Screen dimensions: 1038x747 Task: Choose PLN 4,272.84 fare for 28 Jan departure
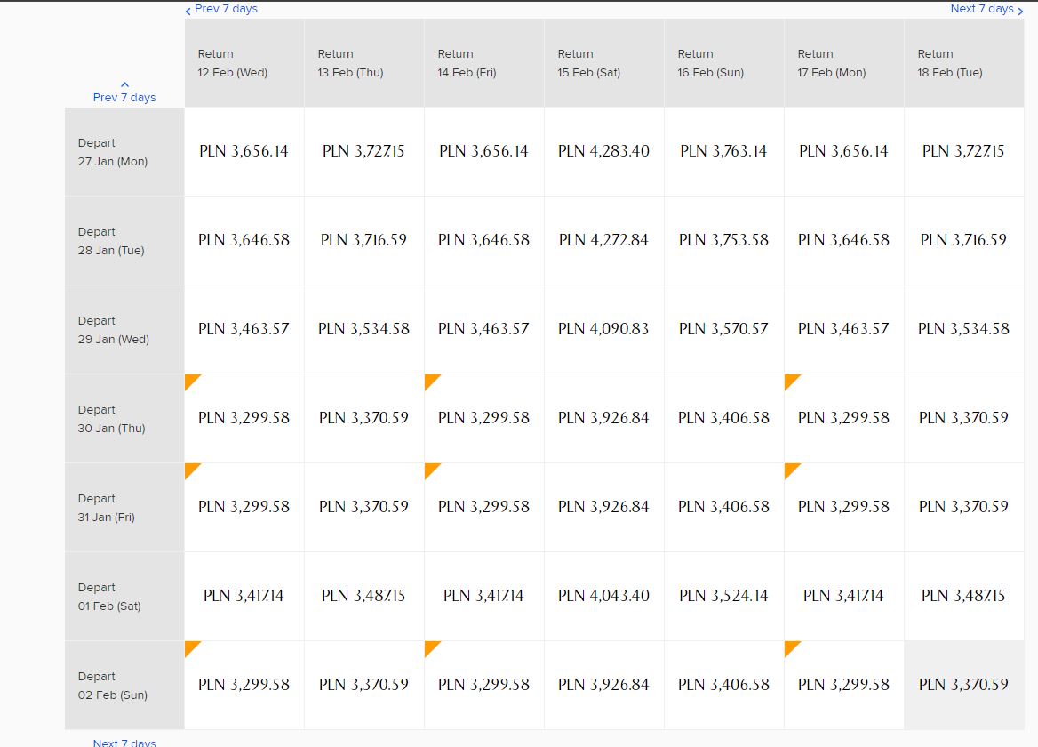[603, 240]
